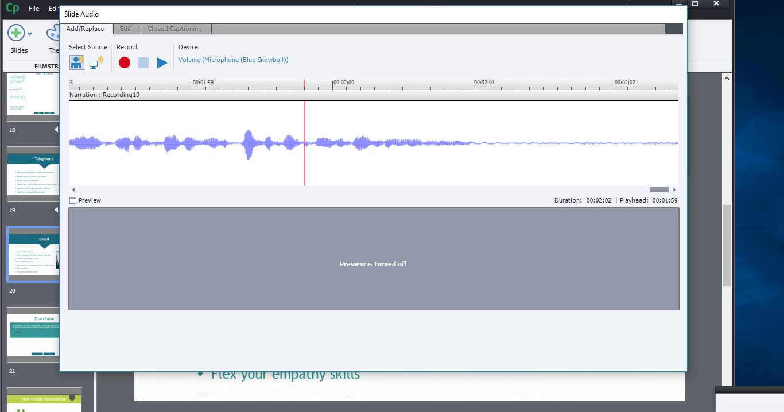Click the 00:02:01 timeline mark
Screen dimensions: 784x412
coord(484,83)
